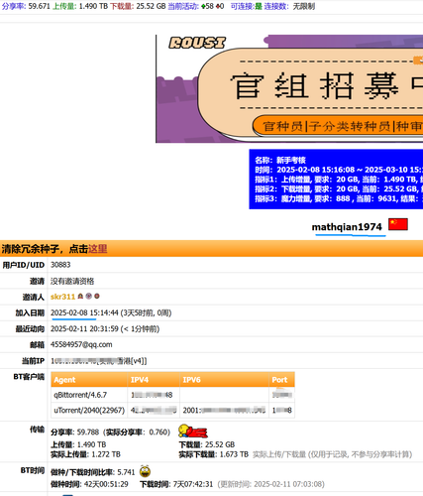The image size is (423, 496).
Task: Open inviter skr311's profile
Action: (x=62, y=297)
